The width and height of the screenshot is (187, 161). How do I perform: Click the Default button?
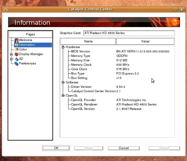coord(164,148)
